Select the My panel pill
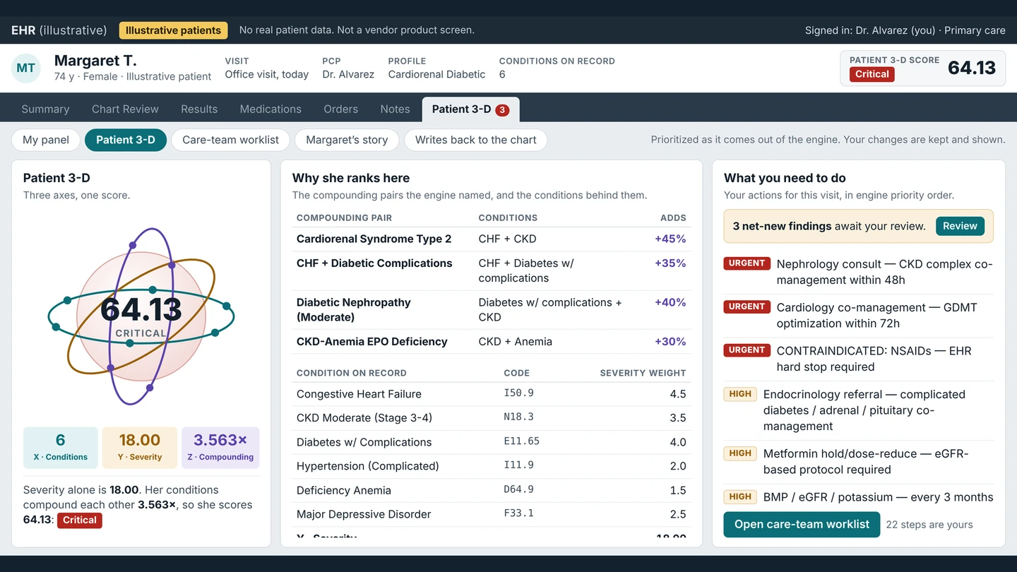Viewport: 1017px width, 572px height. point(46,140)
